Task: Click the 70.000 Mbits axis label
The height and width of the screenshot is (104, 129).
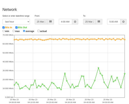Action: coord(8,35)
